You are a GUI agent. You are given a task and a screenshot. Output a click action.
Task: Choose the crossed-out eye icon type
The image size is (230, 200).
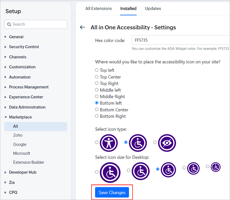(x=167, y=143)
